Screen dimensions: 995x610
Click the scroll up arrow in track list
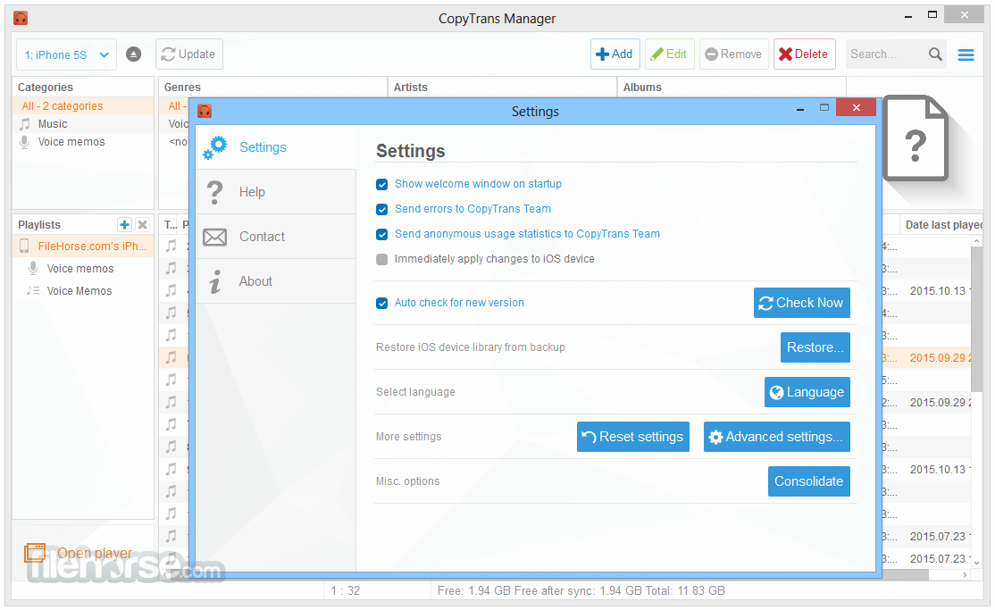pyautogui.click(x=976, y=241)
